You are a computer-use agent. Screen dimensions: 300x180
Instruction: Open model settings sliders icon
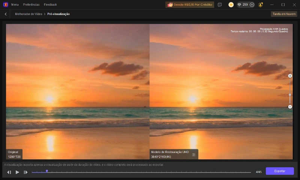(x=193, y=154)
